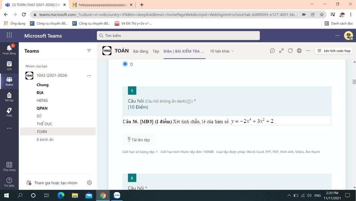Open Teams settings and more ellipsis

pos(337,35)
